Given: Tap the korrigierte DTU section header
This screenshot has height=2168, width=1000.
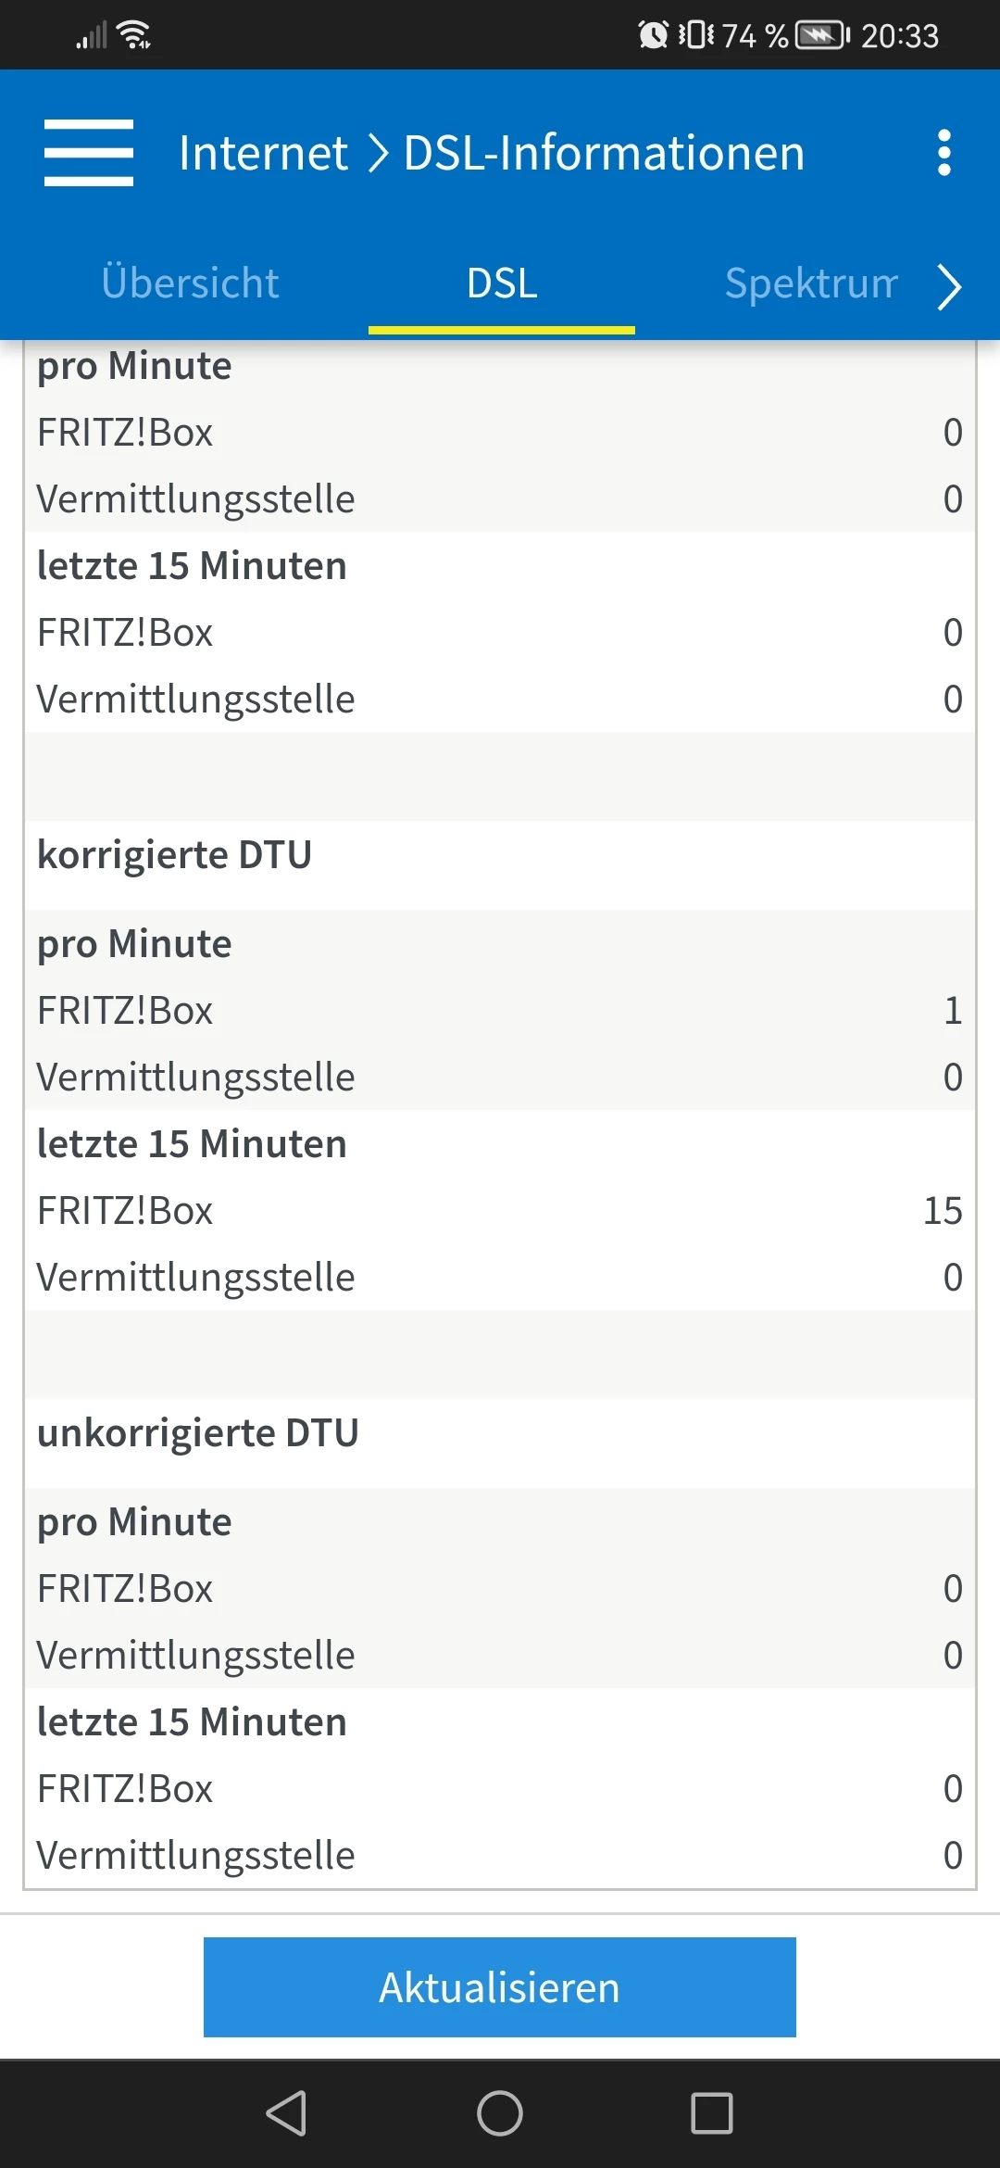Looking at the screenshot, I should pyautogui.click(x=174, y=855).
